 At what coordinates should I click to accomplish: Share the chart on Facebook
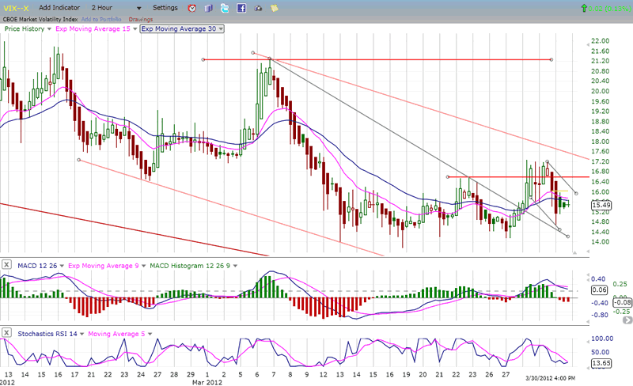pos(241,8)
